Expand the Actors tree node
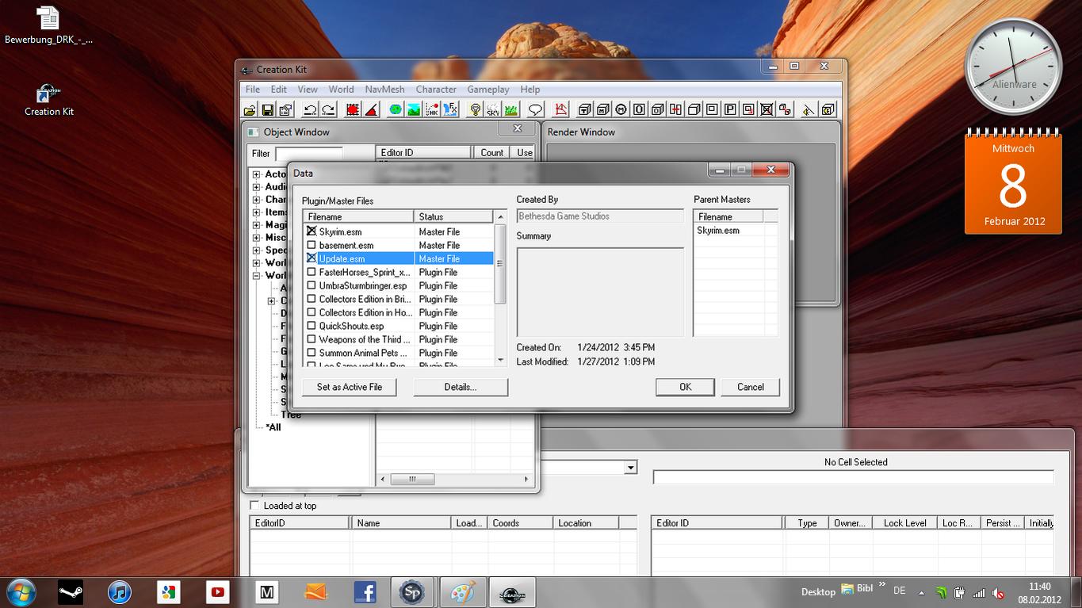This screenshot has height=608, width=1082. [x=256, y=174]
